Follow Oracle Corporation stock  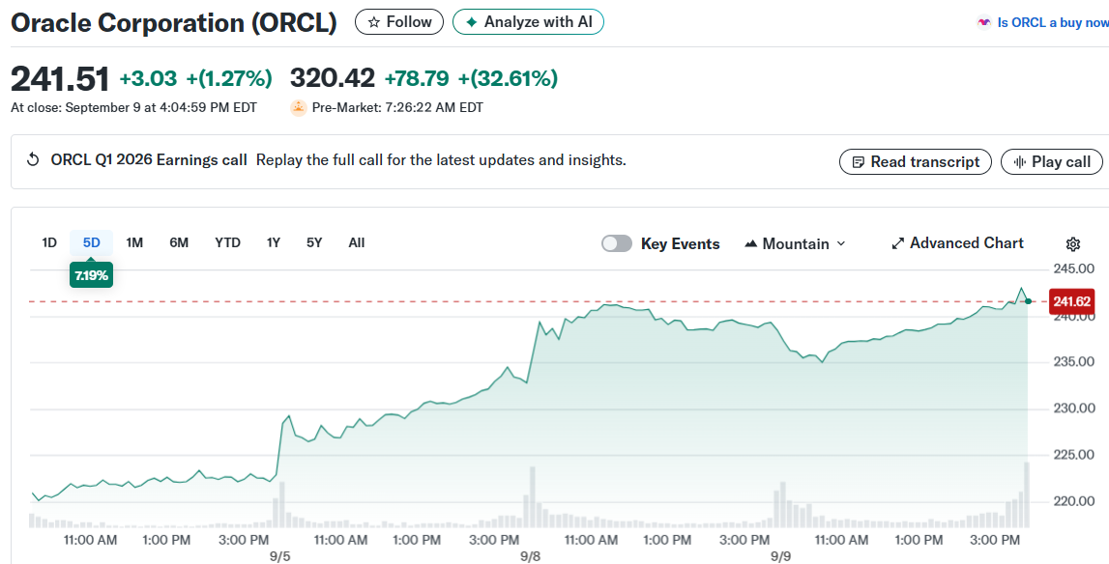pyautogui.click(x=399, y=22)
